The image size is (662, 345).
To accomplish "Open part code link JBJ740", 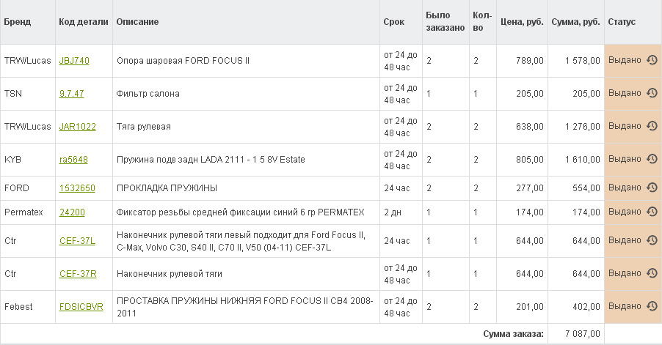I will (74, 61).
